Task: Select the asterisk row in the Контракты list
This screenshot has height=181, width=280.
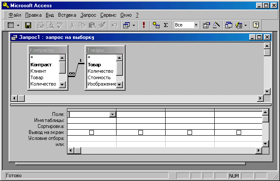Action: coord(32,58)
